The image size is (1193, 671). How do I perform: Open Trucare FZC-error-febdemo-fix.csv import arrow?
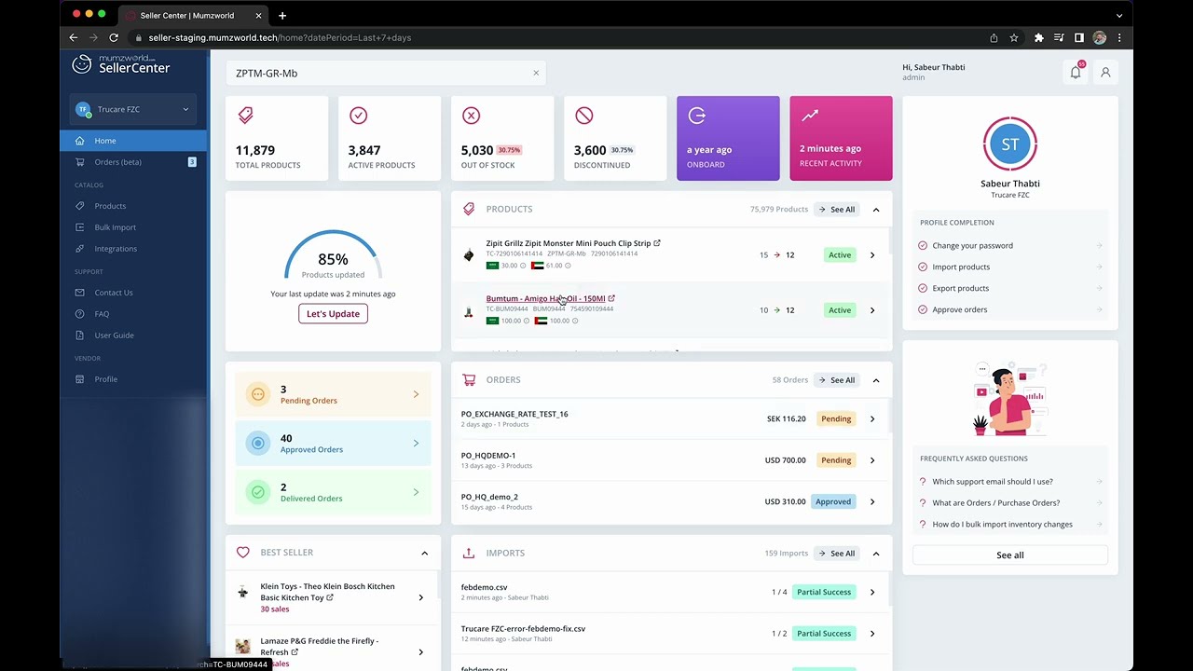click(x=872, y=634)
